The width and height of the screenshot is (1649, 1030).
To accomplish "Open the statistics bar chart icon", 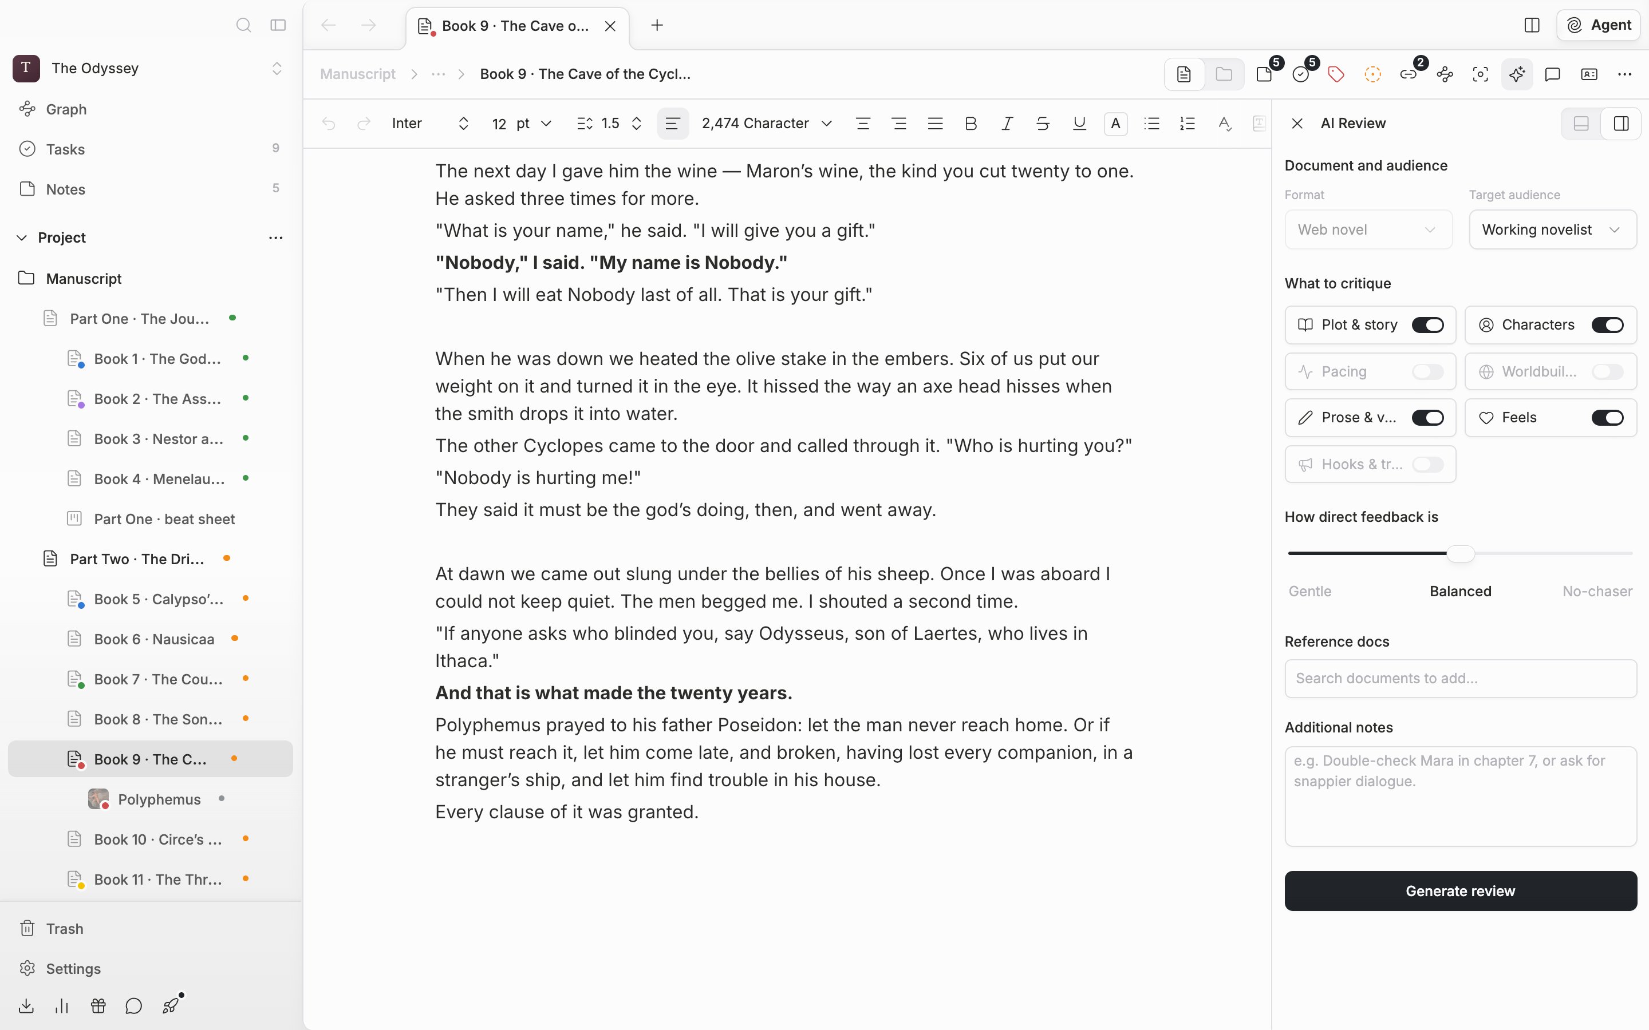I will [62, 1005].
